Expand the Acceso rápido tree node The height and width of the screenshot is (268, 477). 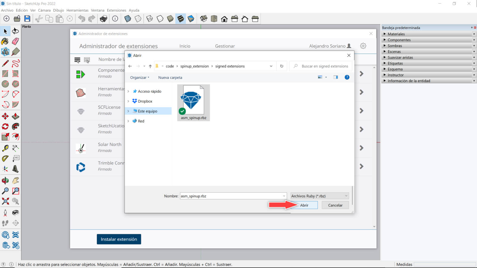point(128,91)
